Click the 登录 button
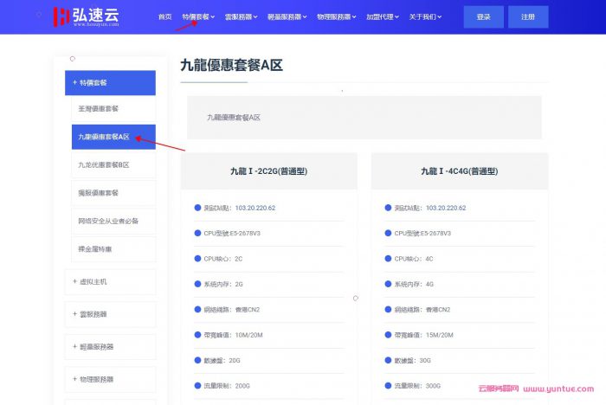 (x=483, y=17)
